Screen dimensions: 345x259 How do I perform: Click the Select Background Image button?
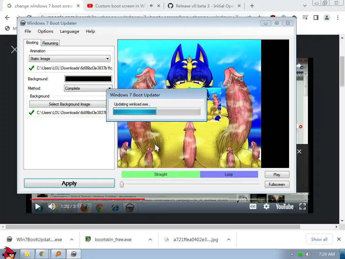pyautogui.click(x=69, y=104)
